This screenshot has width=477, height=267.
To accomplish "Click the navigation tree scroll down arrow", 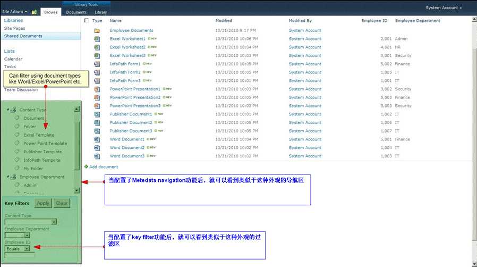I will tap(76, 190).
